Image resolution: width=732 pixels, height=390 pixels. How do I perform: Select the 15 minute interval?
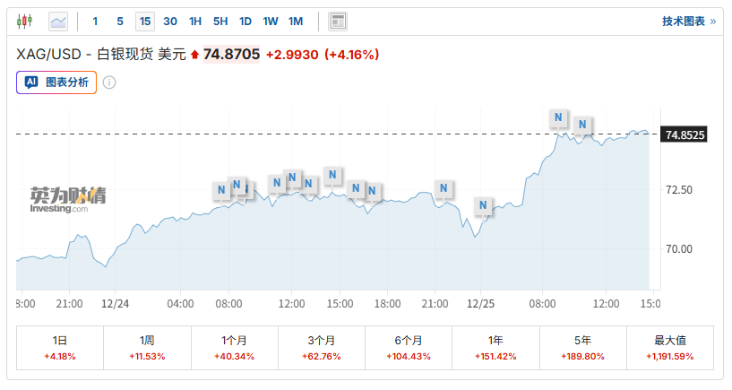tap(144, 21)
